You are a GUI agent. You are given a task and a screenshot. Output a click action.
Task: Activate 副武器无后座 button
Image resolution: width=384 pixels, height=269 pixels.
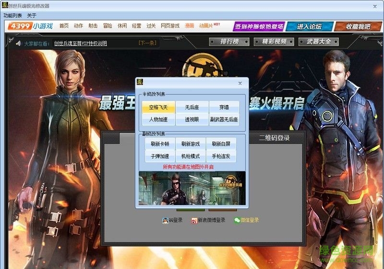point(224,120)
